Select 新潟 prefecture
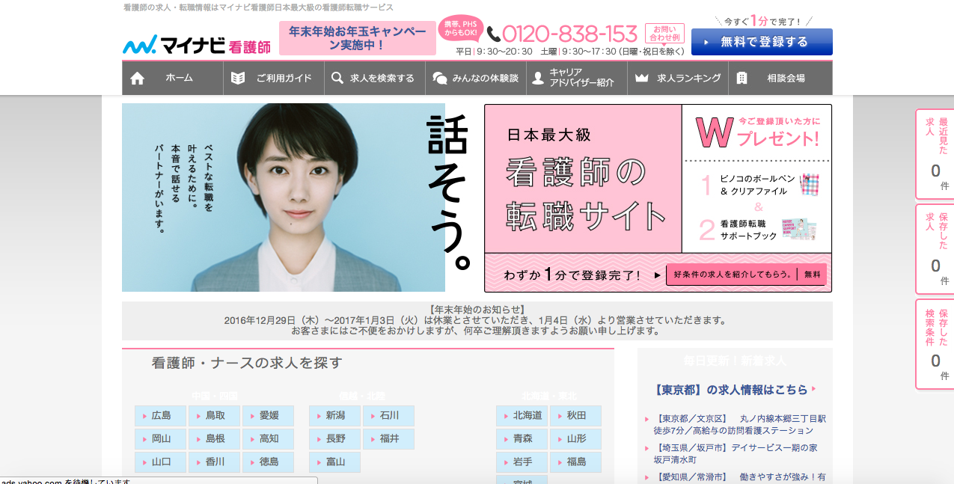The width and height of the screenshot is (954, 484). [x=335, y=416]
